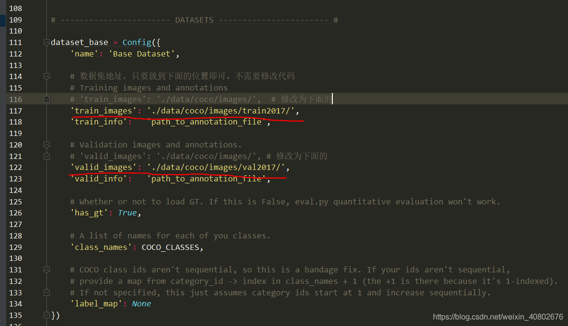Click the 'valid_info' key
The width and height of the screenshot is (568, 326).
[x=99, y=179]
